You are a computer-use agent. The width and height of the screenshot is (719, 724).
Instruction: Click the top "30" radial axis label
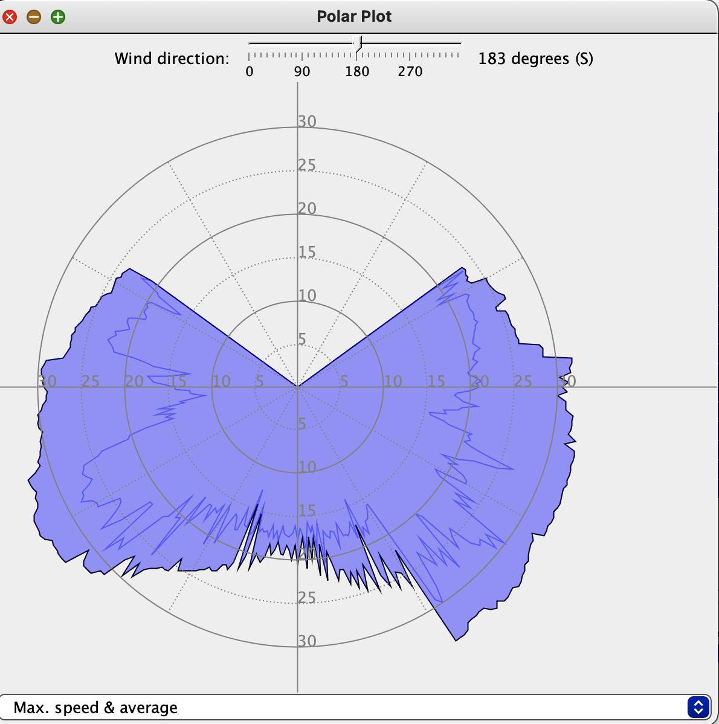tap(307, 121)
